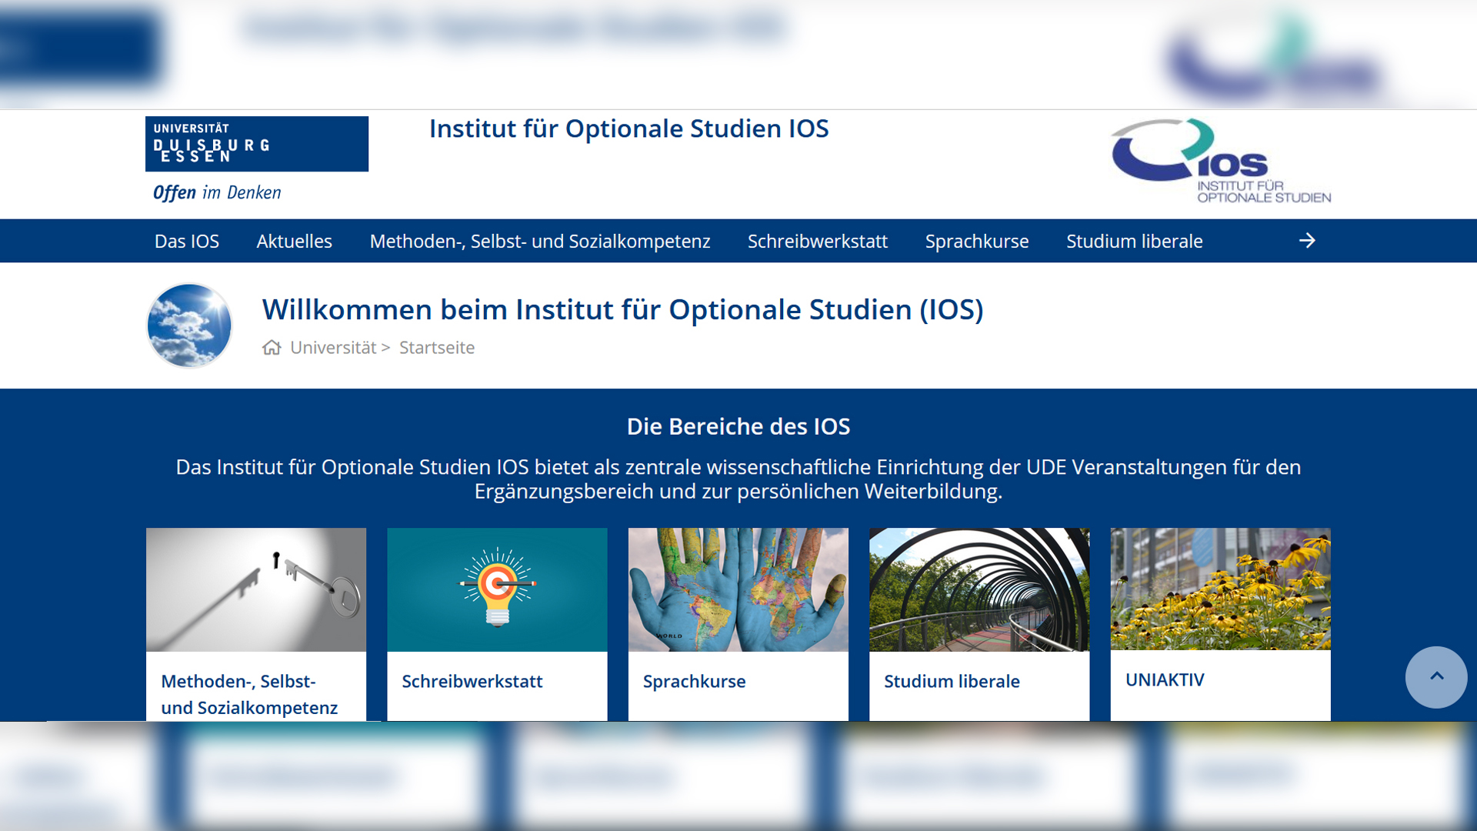
Task: Click the lightbulb target Schreibwerkstatt image
Action: pos(497,589)
